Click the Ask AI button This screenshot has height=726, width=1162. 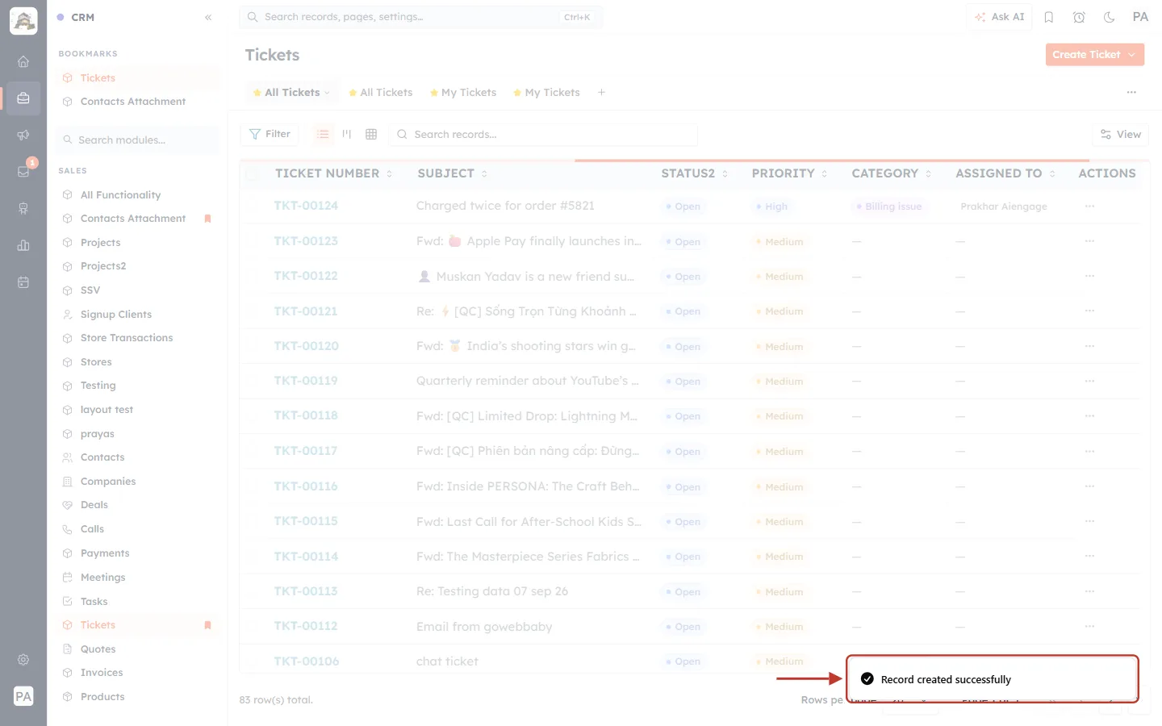tap(1000, 17)
